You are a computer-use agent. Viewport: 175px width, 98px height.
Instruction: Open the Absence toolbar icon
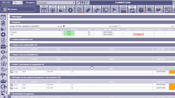[x=150, y=9]
